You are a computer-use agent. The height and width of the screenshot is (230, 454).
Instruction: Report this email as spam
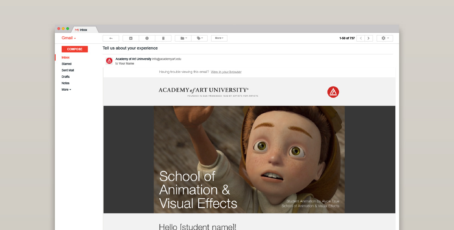[147, 38]
